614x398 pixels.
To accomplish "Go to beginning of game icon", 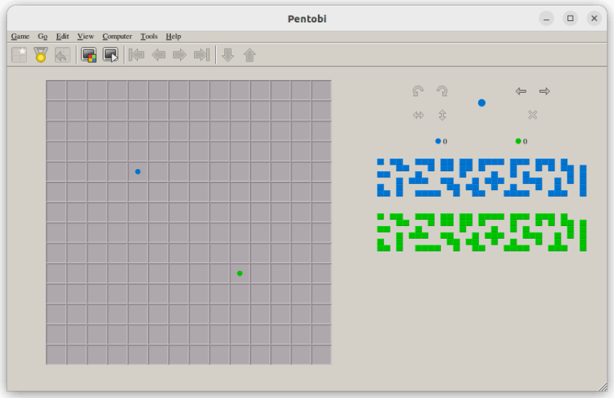I will point(136,55).
